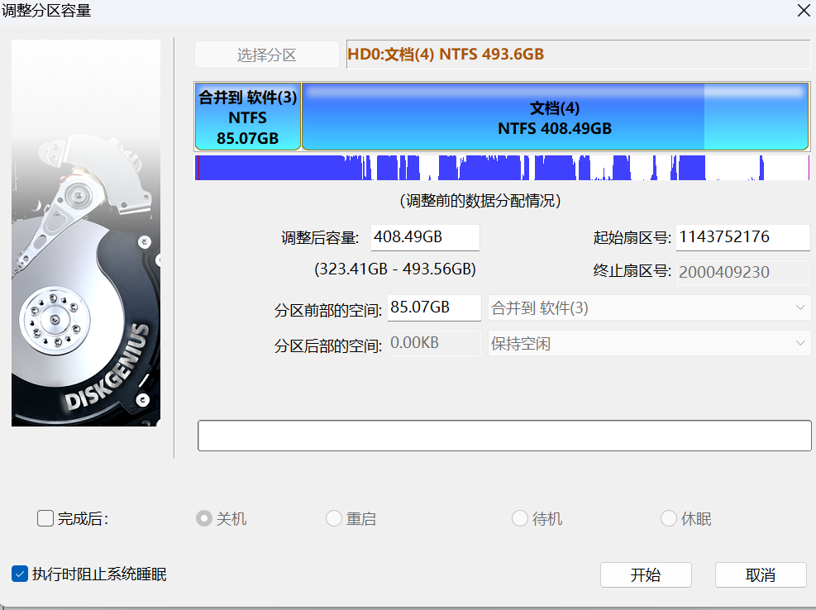Open the 保持空闲 dropdown
This screenshot has width=816, height=610.
coord(650,344)
